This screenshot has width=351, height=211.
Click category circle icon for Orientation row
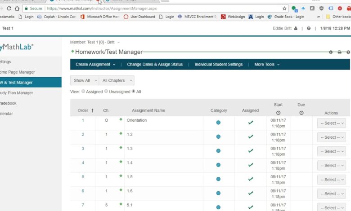point(218,123)
